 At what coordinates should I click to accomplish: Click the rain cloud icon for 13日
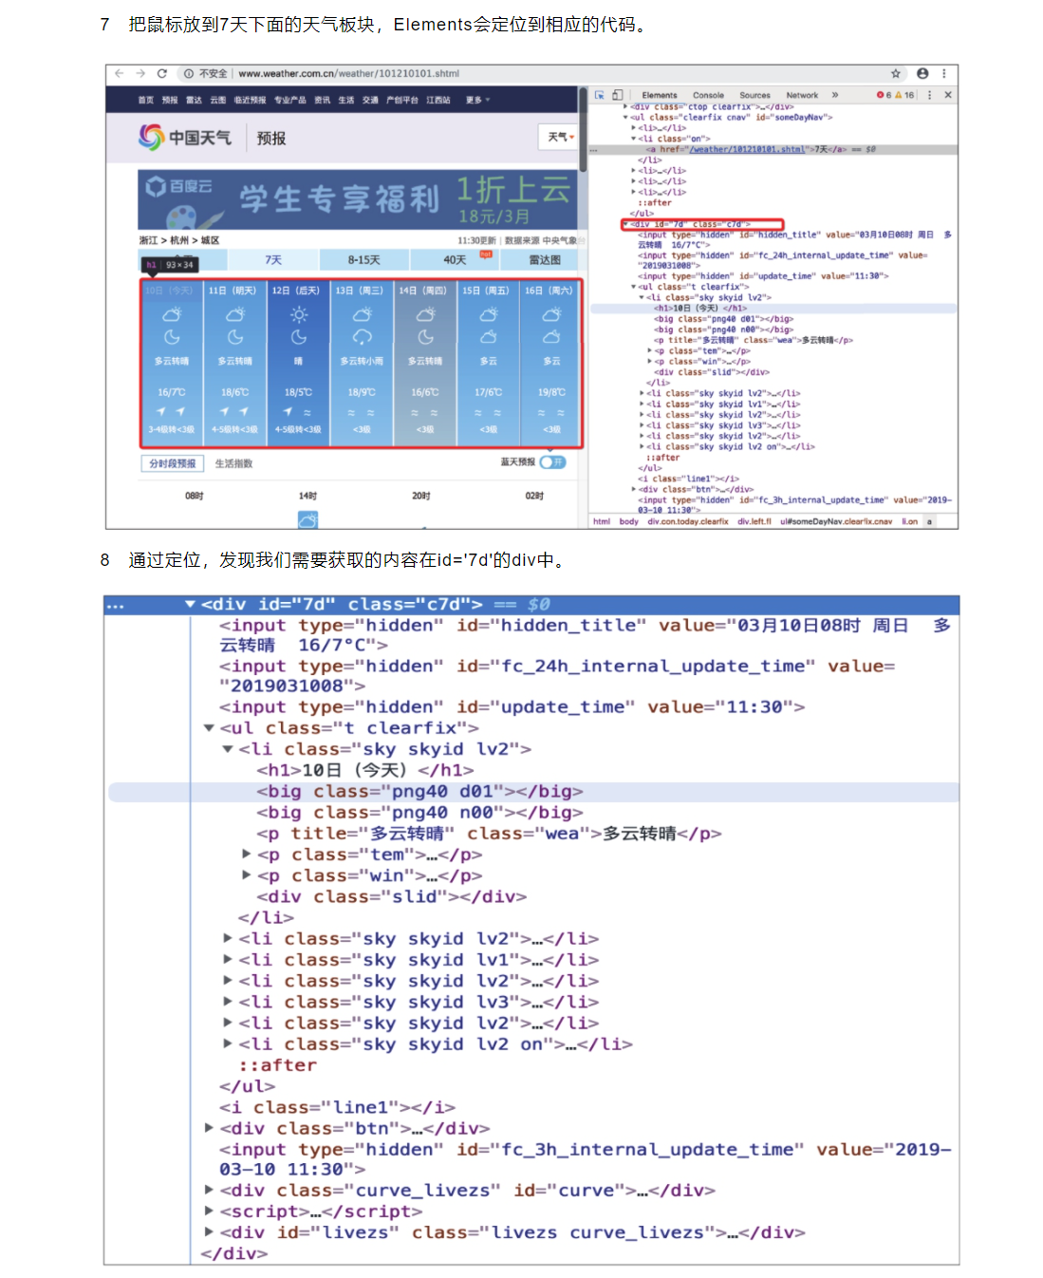pyautogui.click(x=362, y=337)
